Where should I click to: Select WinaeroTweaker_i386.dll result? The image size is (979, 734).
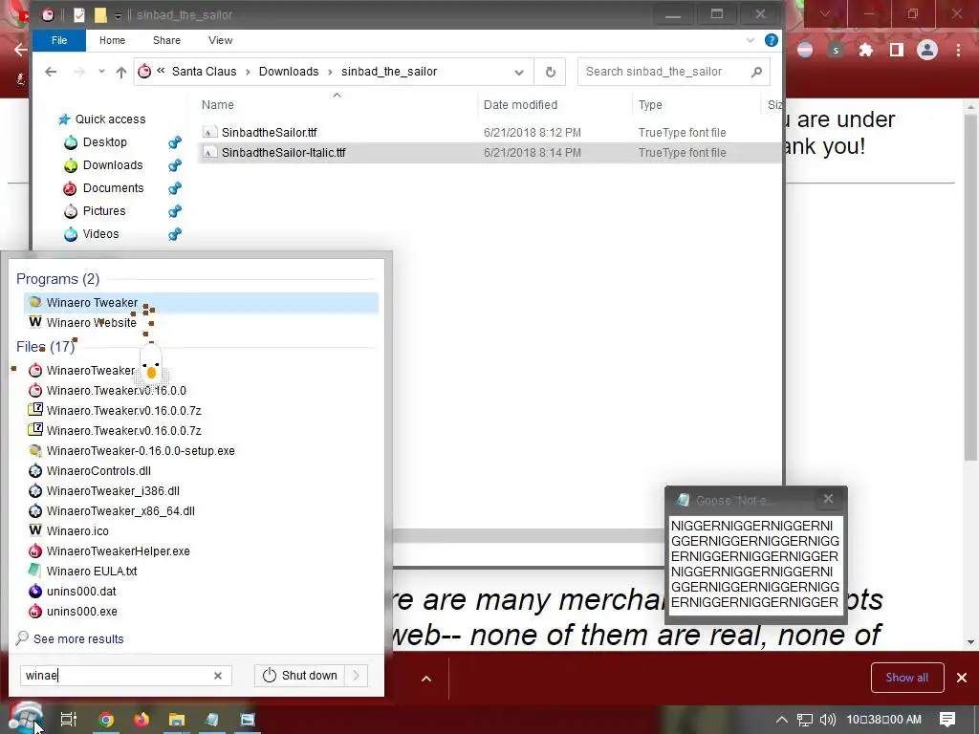click(104, 490)
